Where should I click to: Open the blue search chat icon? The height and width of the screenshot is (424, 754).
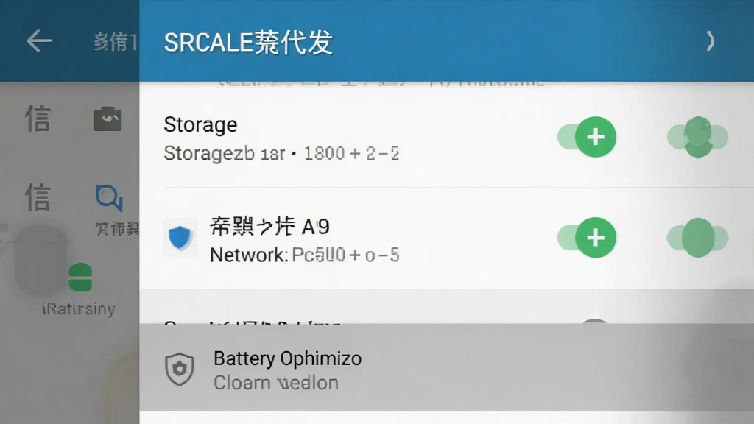pyautogui.click(x=109, y=198)
